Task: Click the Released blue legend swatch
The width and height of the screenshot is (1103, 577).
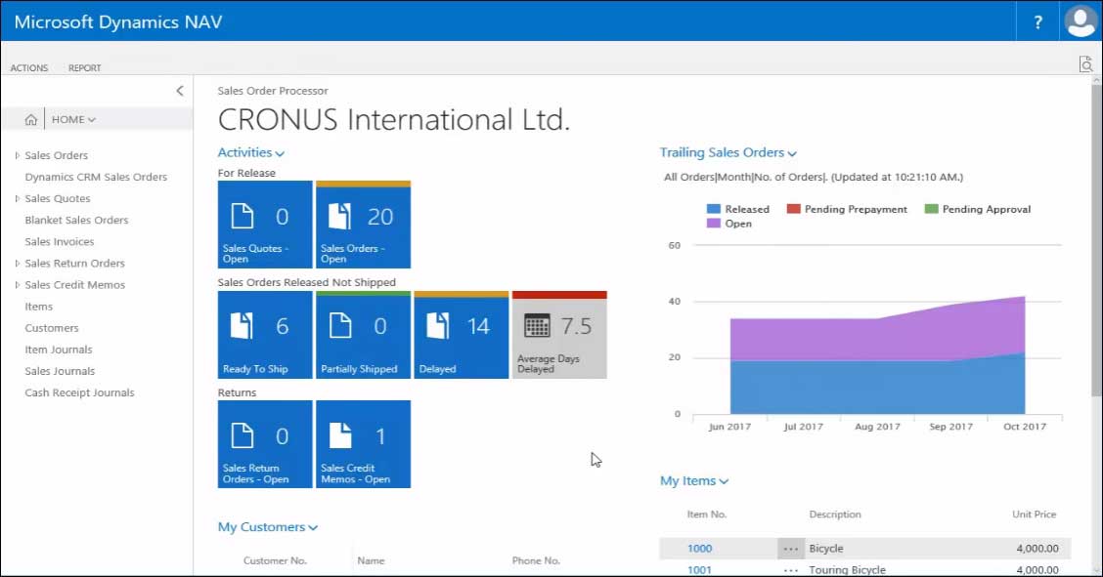Action: [714, 209]
